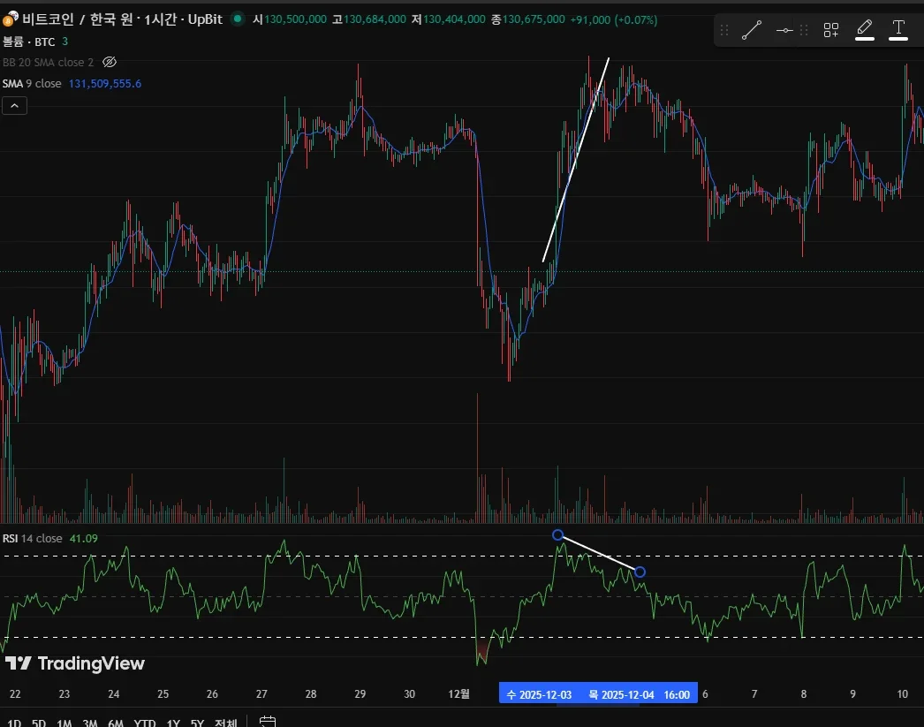Set range to 전체 (all)
This screenshot has width=924, height=727.
[x=225, y=723]
